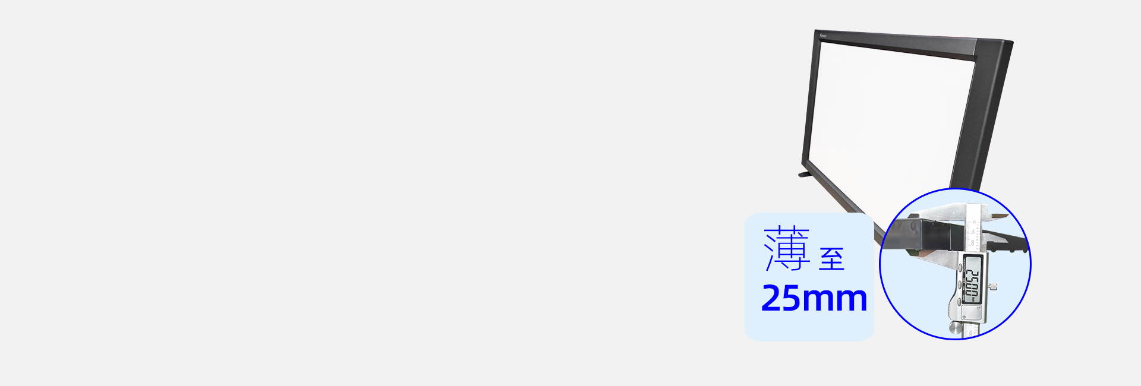Click the caliper locking screw knob
This screenshot has height=386, width=1141.
click(992, 286)
